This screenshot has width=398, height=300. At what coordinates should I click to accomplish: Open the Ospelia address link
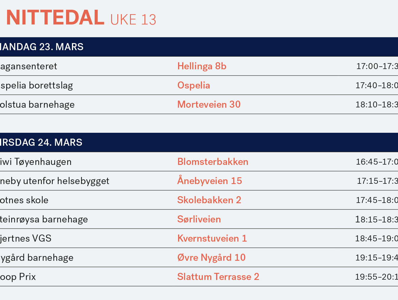click(x=194, y=86)
